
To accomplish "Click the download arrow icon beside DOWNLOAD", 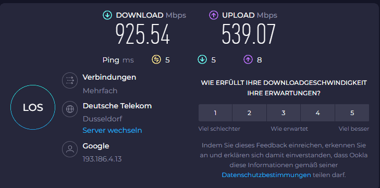I will 107,15.
